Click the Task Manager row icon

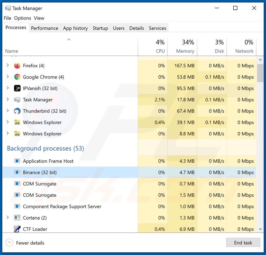point(17,100)
